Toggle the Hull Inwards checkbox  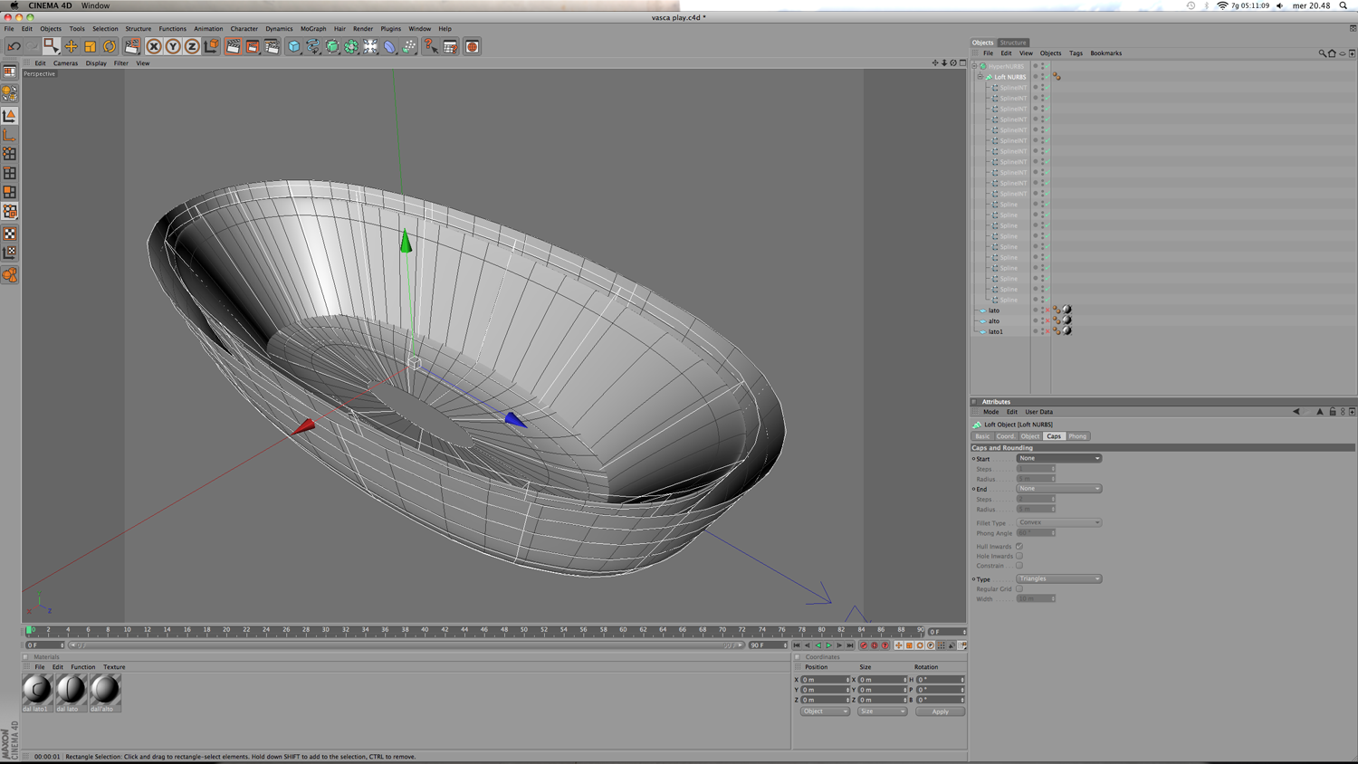(x=1019, y=547)
